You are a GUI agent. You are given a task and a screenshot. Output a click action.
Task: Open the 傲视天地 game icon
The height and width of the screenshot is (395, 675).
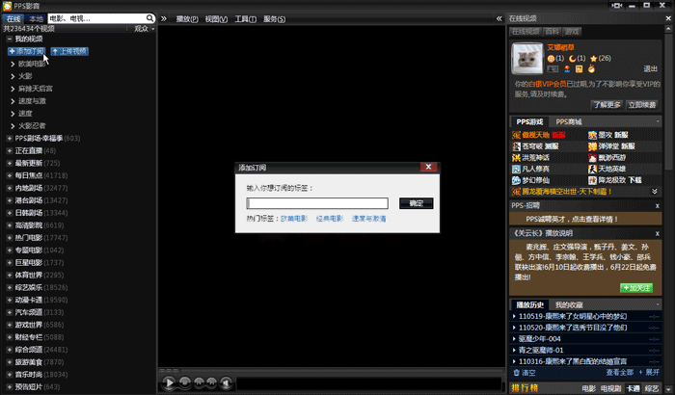click(x=516, y=135)
